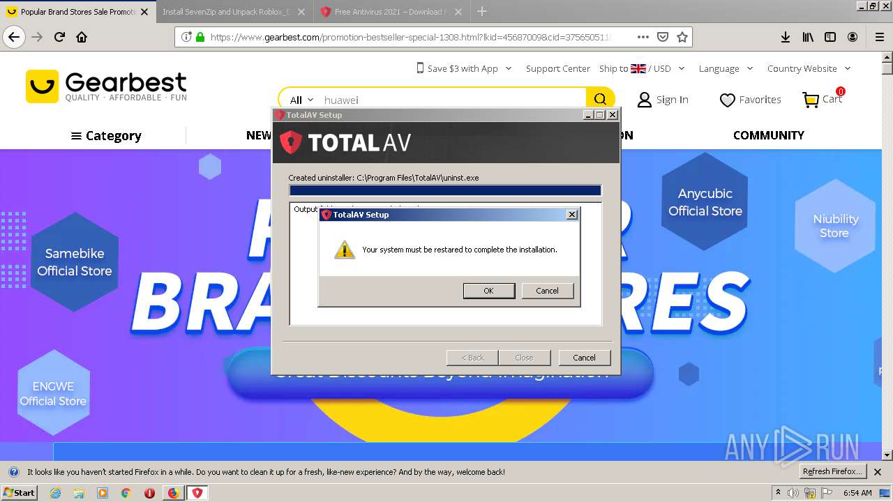Expand Ship to / USD dropdown
Viewport: 893px width, 502px height.
pos(642,68)
